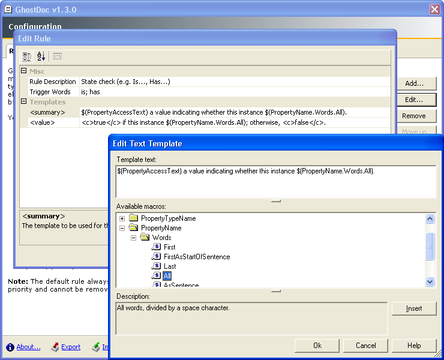
Task: Click the Edit Text Template title bar
Action: 275,143
